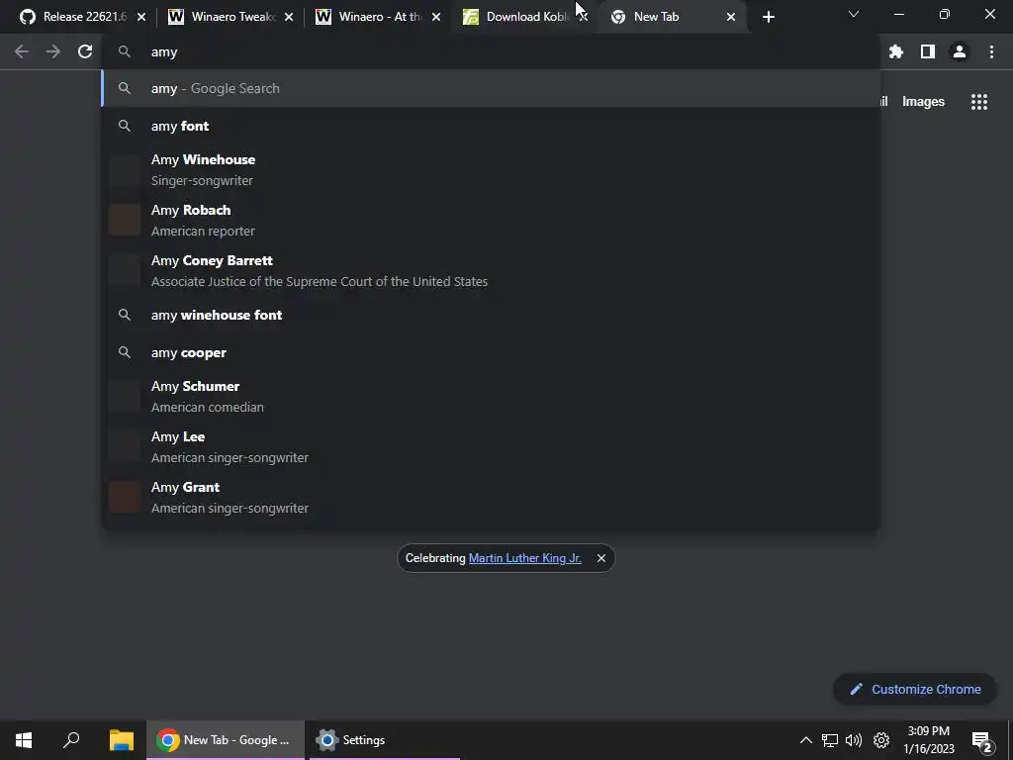Screen dimensions: 1013x760
Task: Go forward with the forward arrow
Action: click(53, 51)
